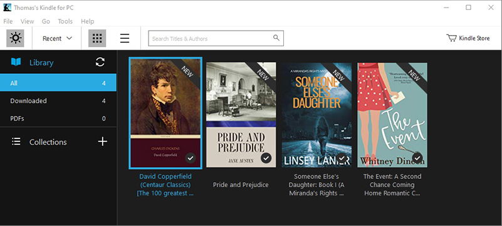
Task: Click The Event title text
Action: coord(392,185)
